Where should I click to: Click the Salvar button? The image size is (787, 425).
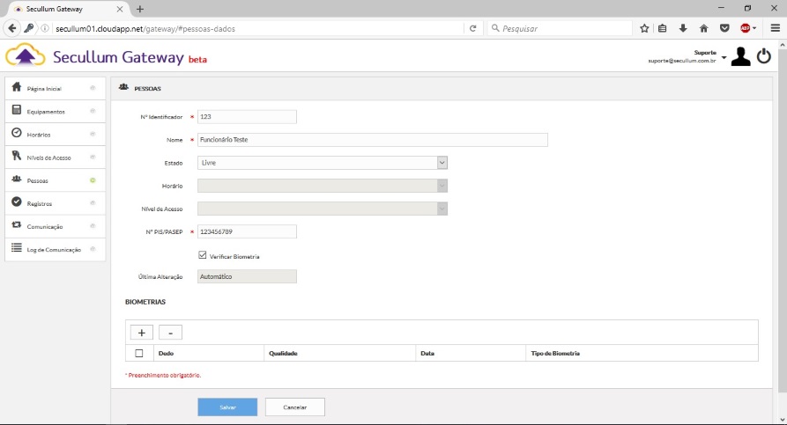coord(227,407)
